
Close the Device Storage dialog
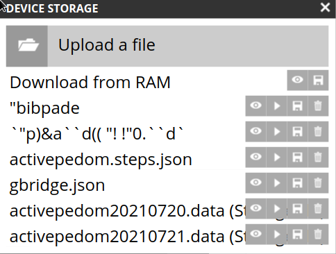(325, 8)
